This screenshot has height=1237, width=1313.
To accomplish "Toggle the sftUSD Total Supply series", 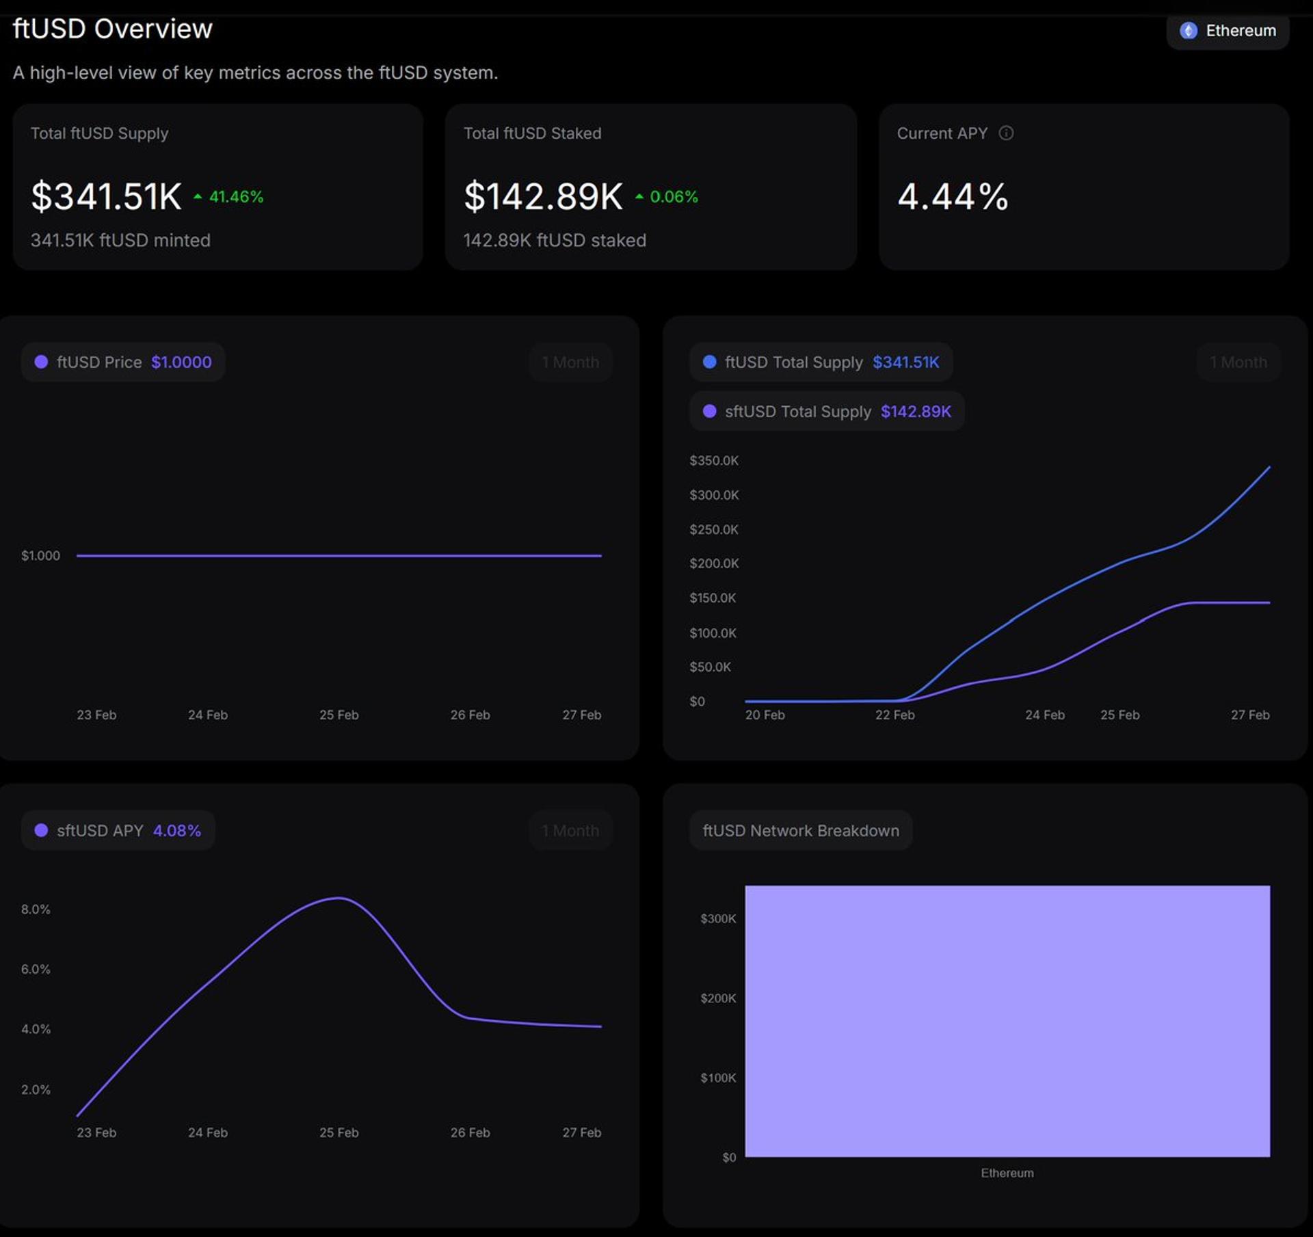I will click(x=826, y=411).
